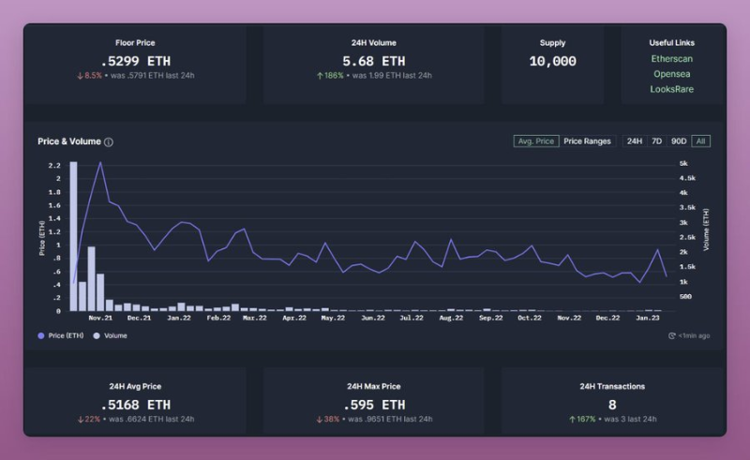Switch to Price Ranges view
Image resolution: width=750 pixels, height=460 pixels.
pyautogui.click(x=587, y=141)
